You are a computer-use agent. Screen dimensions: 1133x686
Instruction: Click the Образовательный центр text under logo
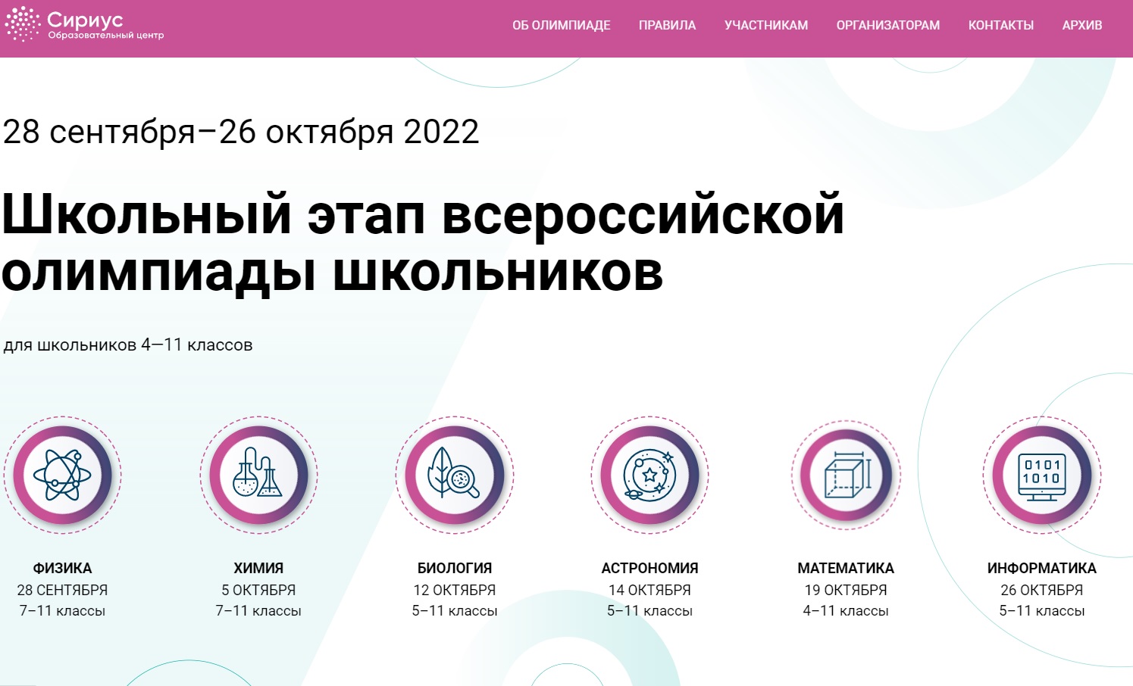[x=106, y=35]
